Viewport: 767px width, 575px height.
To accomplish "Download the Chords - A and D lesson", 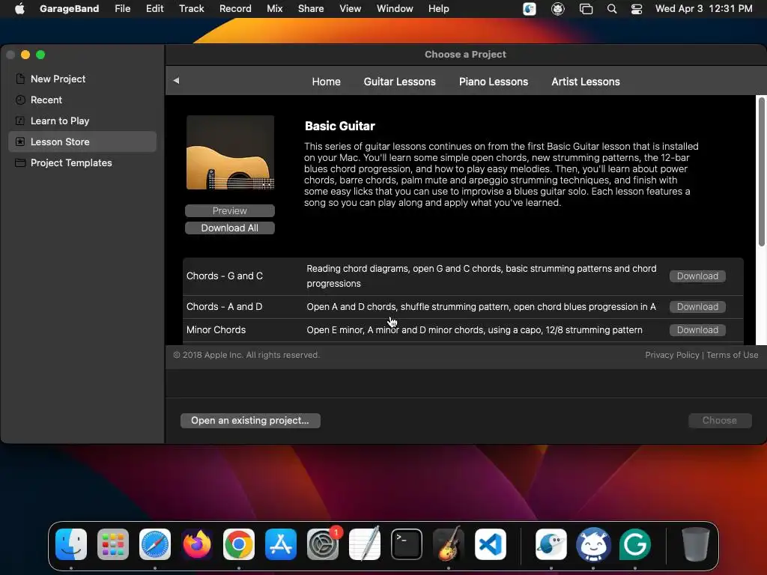I will pyautogui.click(x=697, y=307).
